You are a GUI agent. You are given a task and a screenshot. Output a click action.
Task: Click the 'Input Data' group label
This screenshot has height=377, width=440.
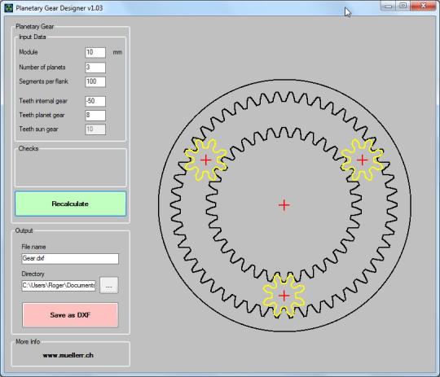pos(33,37)
